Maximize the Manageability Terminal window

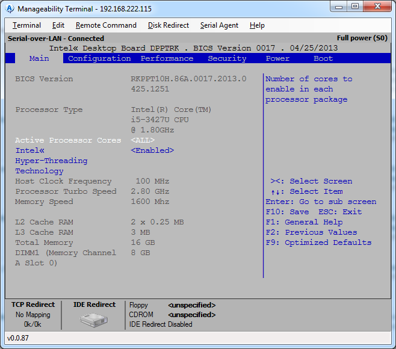[x=355, y=6]
